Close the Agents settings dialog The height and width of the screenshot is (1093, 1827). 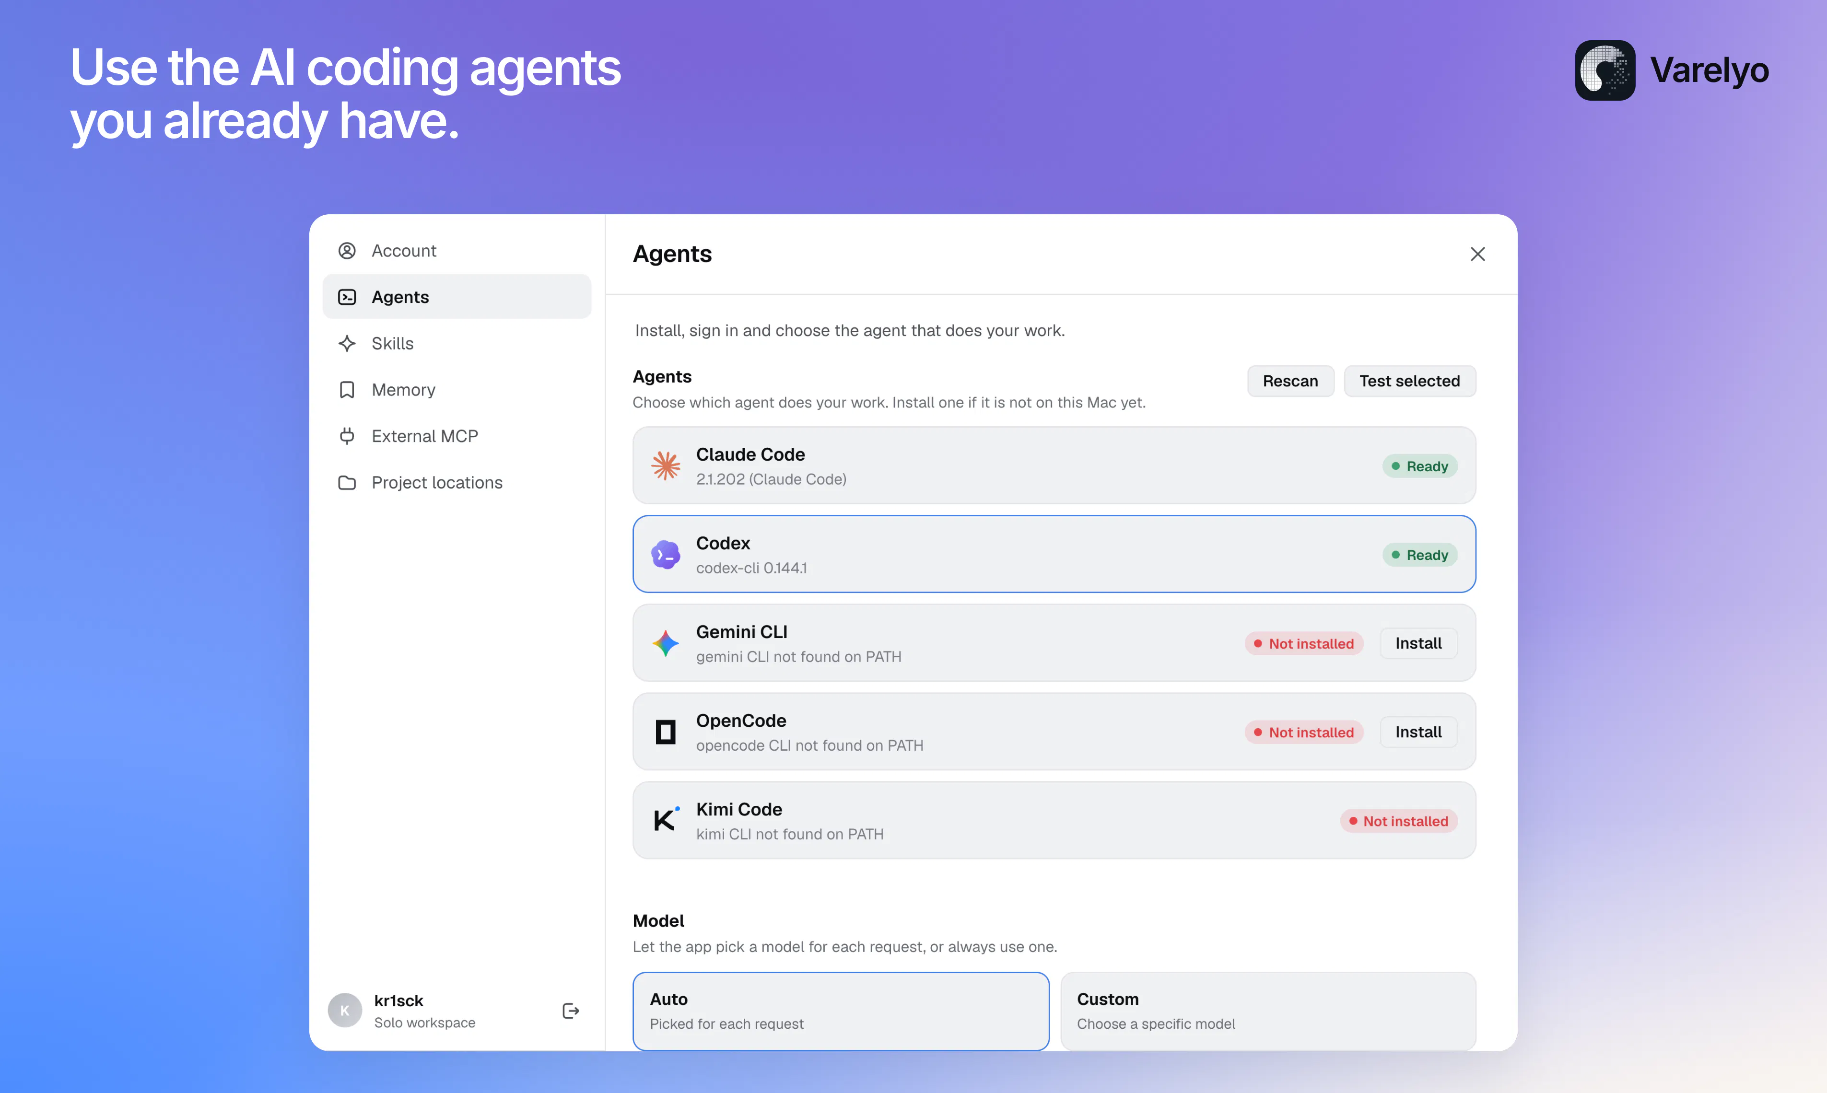1478,254
